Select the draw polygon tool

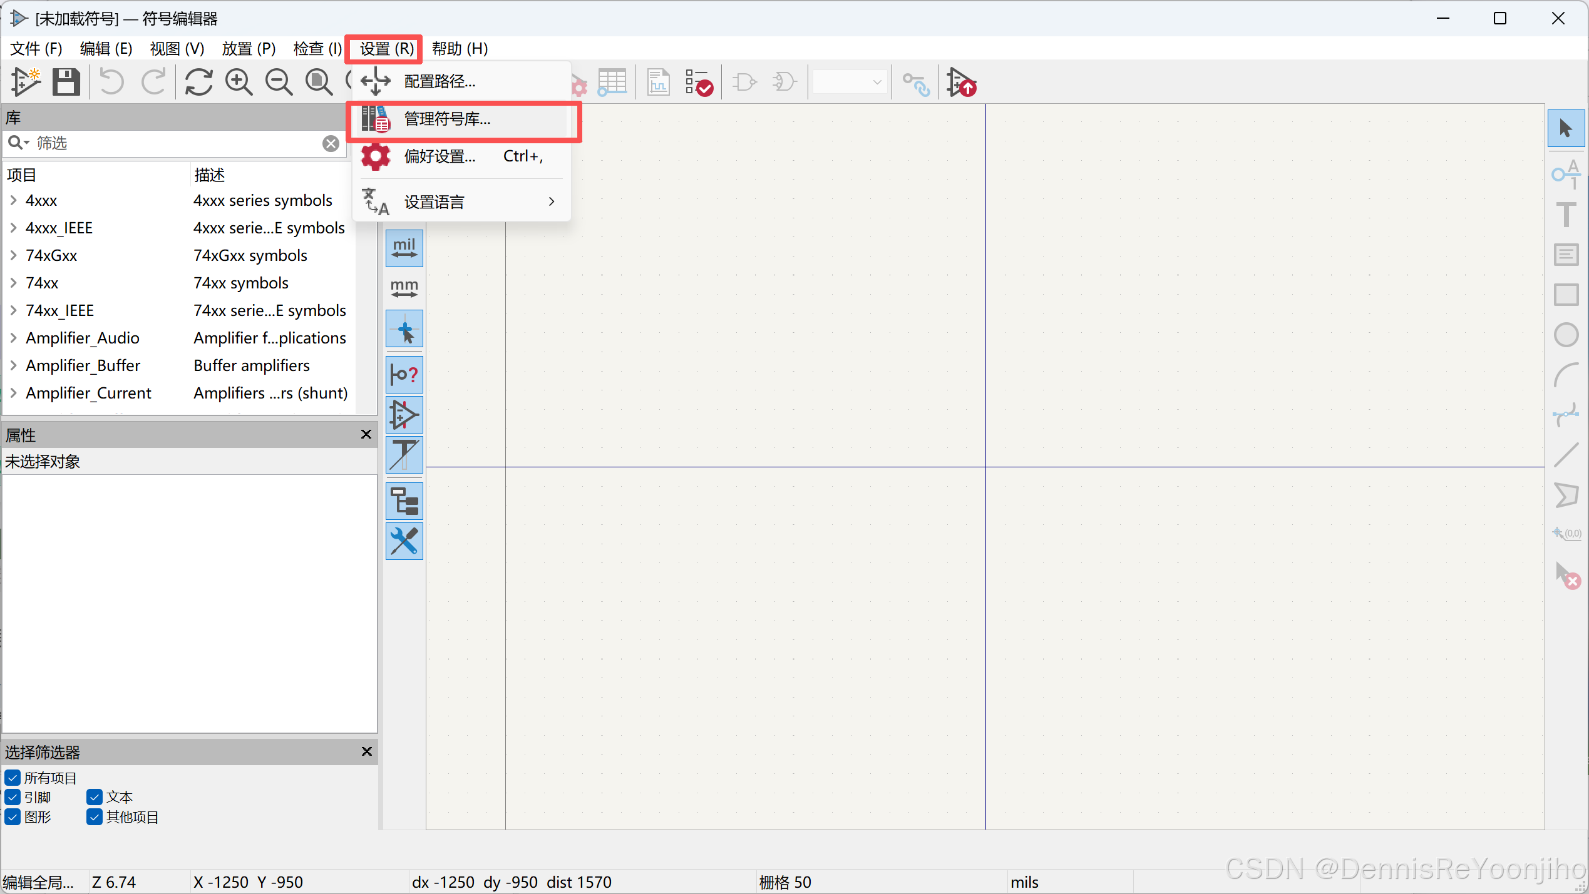[1566, 495]
